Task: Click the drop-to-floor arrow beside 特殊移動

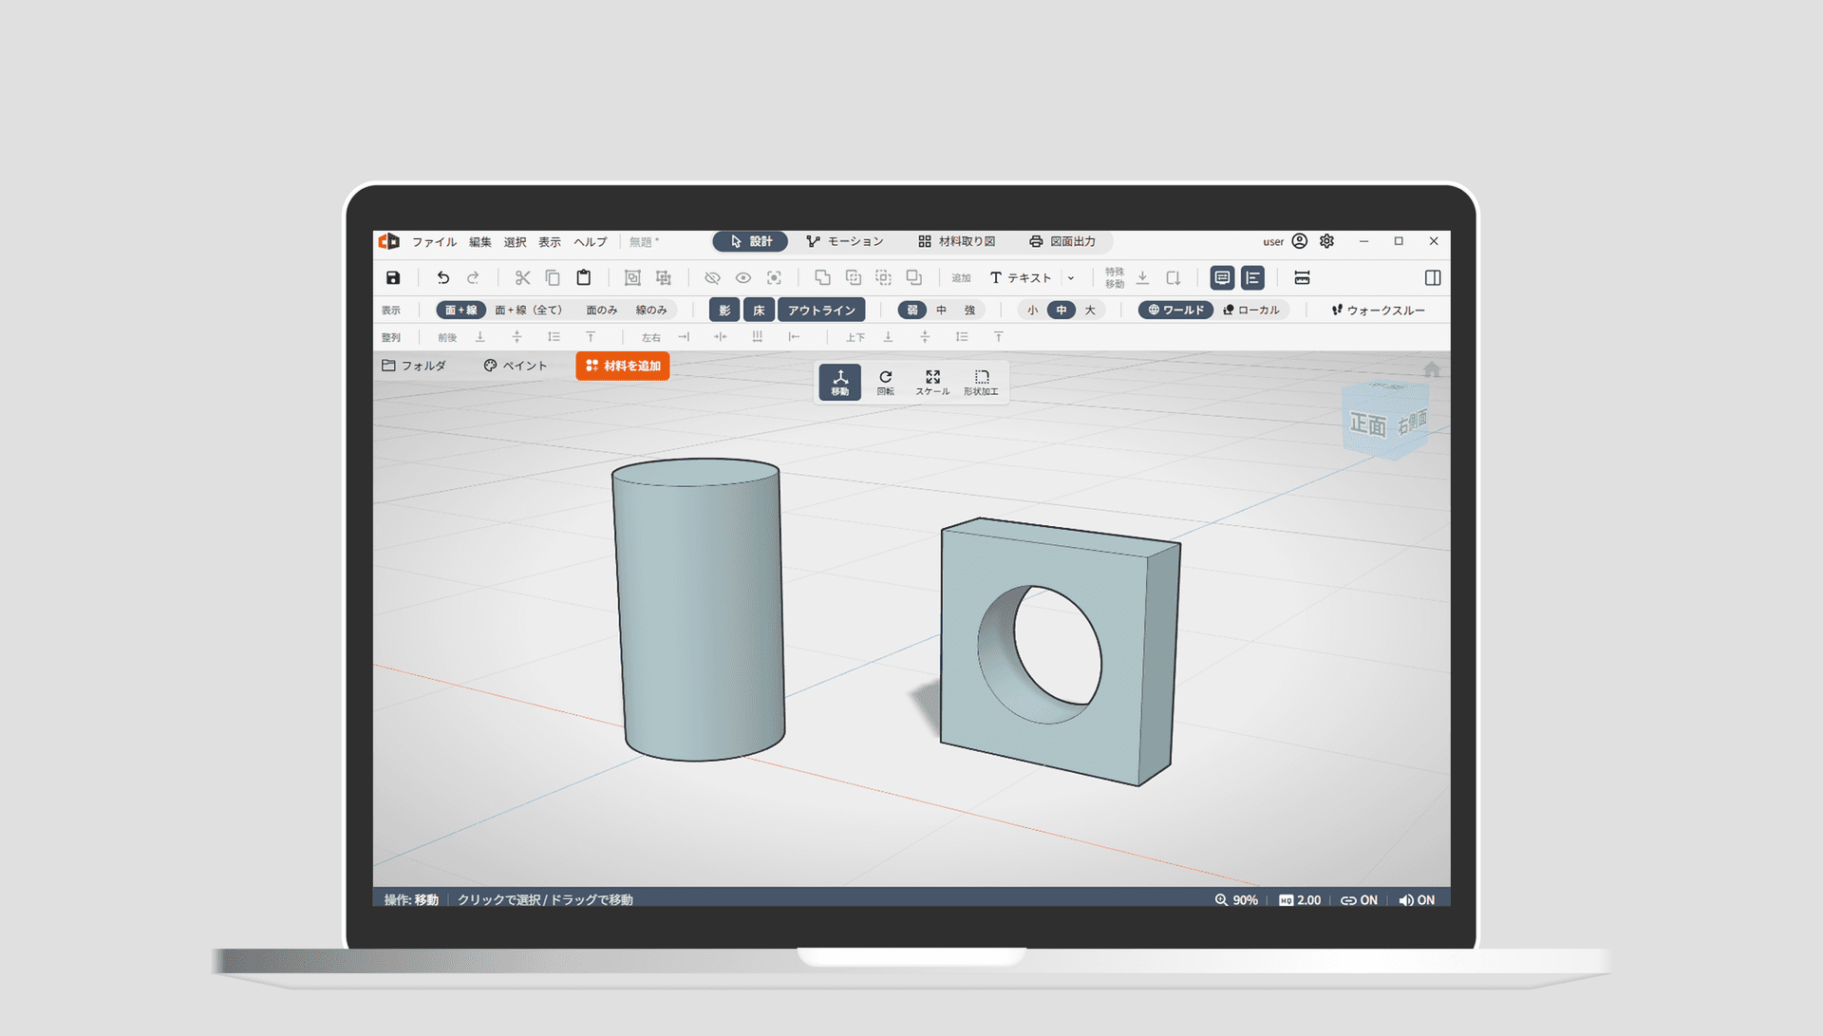Action: pyautogui.click(x=1143, y=278)
